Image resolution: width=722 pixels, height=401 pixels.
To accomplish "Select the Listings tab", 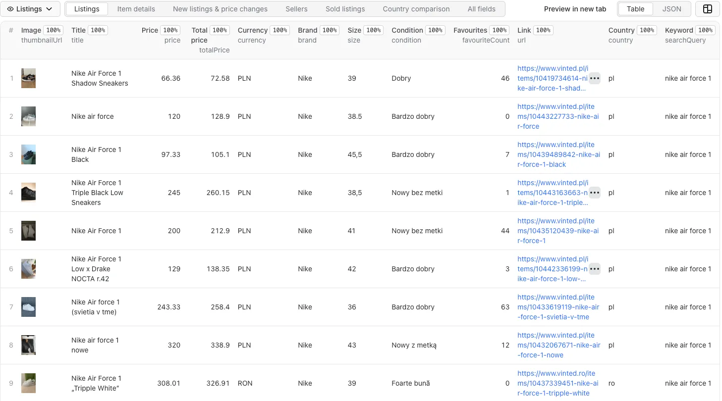I will tap(87, 9).
